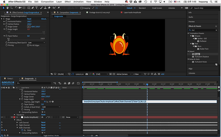Toggle visibility eye of Audio Amplitude layer
This screenshot has width=221, height=137.
[x=2, y=117]
